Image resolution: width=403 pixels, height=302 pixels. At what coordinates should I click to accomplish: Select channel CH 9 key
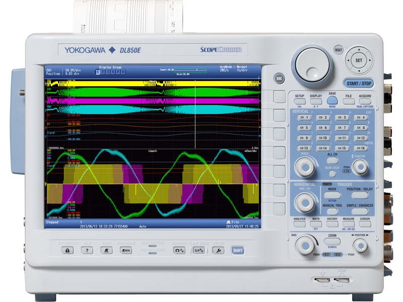tap(304, 138)
